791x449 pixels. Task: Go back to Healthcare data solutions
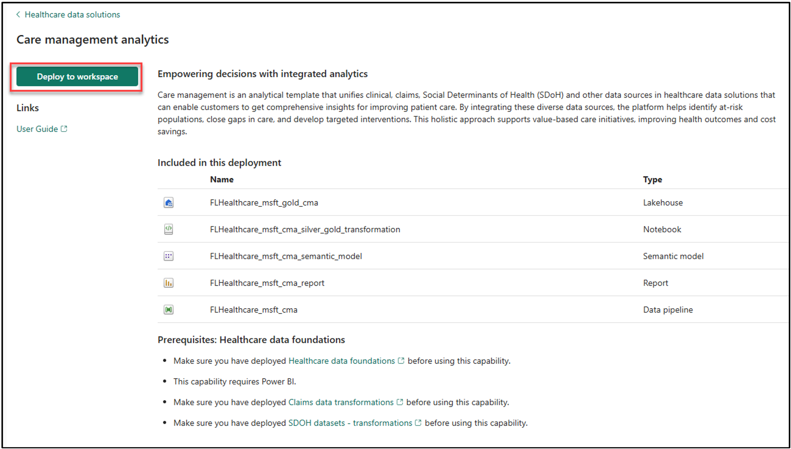72,14
